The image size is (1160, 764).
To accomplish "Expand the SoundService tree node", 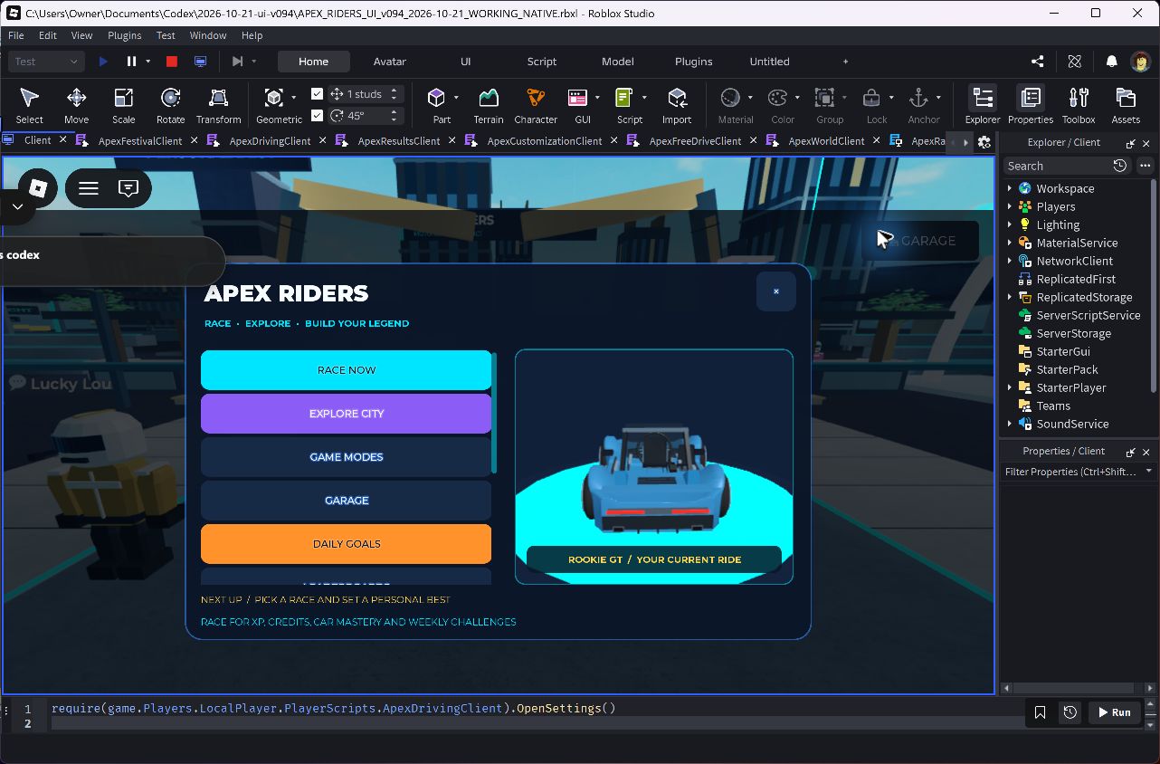I will [1010, 424].
